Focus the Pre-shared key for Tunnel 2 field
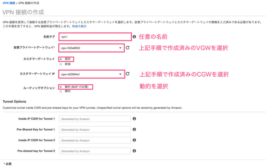This screenshot has width=266, height=167. (x=95, y=151)
